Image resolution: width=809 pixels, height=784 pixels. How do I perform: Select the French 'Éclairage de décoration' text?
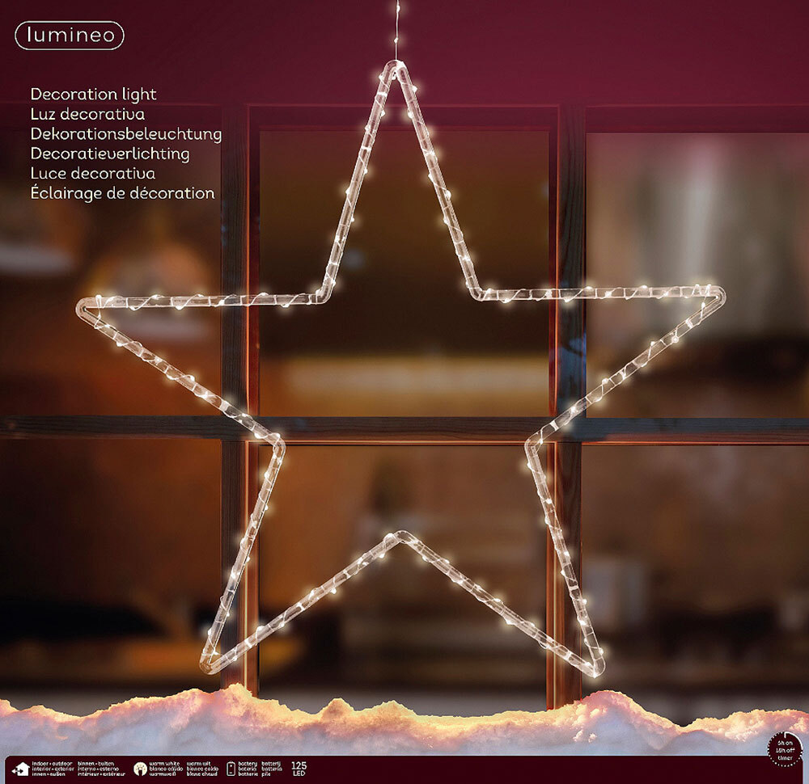[x=121, y=193]
